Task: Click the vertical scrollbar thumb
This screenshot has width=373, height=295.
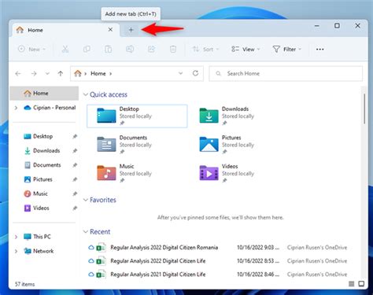Action: click(x=364, y=109)
